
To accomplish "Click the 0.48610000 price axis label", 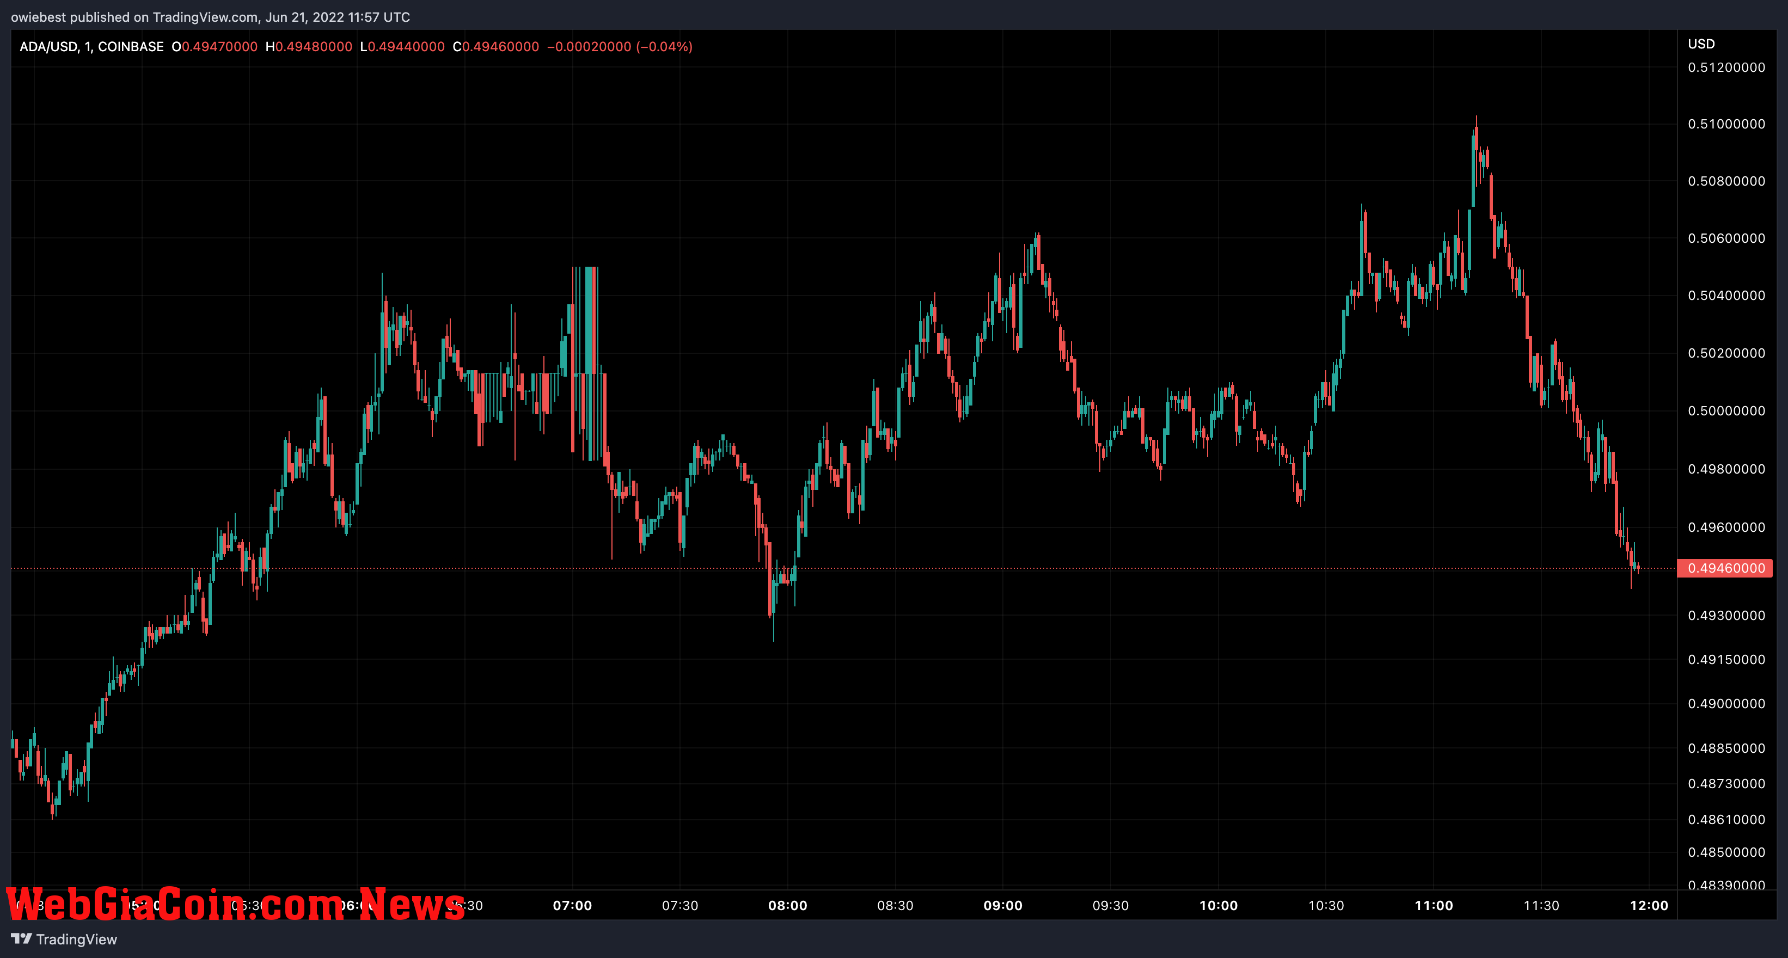I will click(x=1726, y=819).
